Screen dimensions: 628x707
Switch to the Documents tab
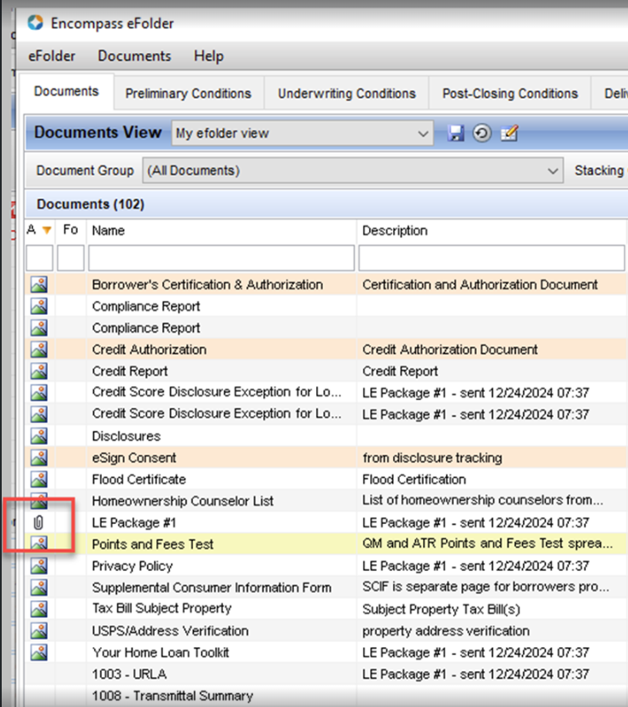coord(67,91)
